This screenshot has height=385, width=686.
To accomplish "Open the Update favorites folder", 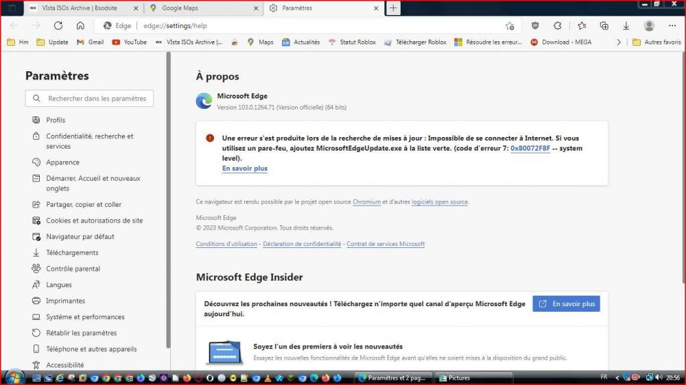I will [53, 42].
